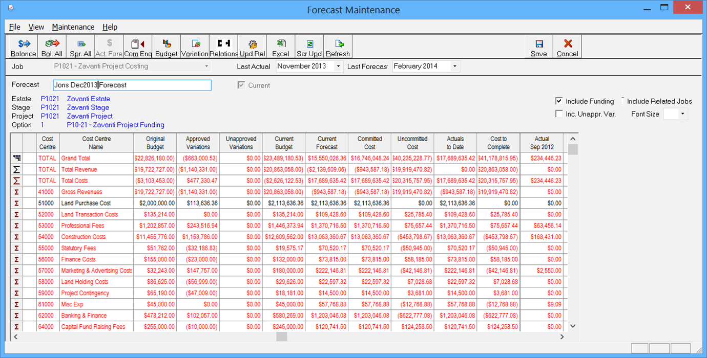This screenshot has height=358, width=707.
Task: Open the Last Actual dropdown
Action: pos(338,66)
